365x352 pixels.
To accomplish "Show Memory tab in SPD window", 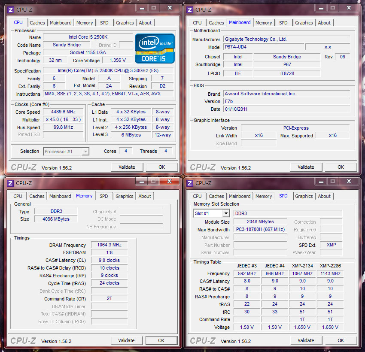I will point(264,196).
